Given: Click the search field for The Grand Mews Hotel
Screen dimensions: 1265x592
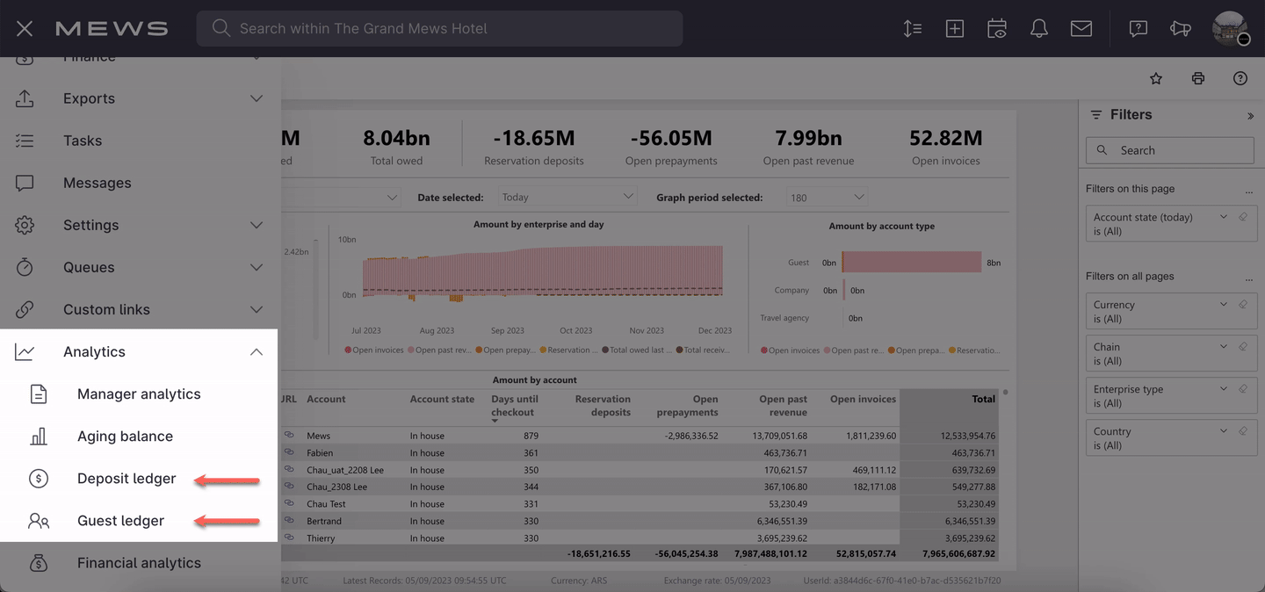Looking at the screenshot, I should coord(439,29).
